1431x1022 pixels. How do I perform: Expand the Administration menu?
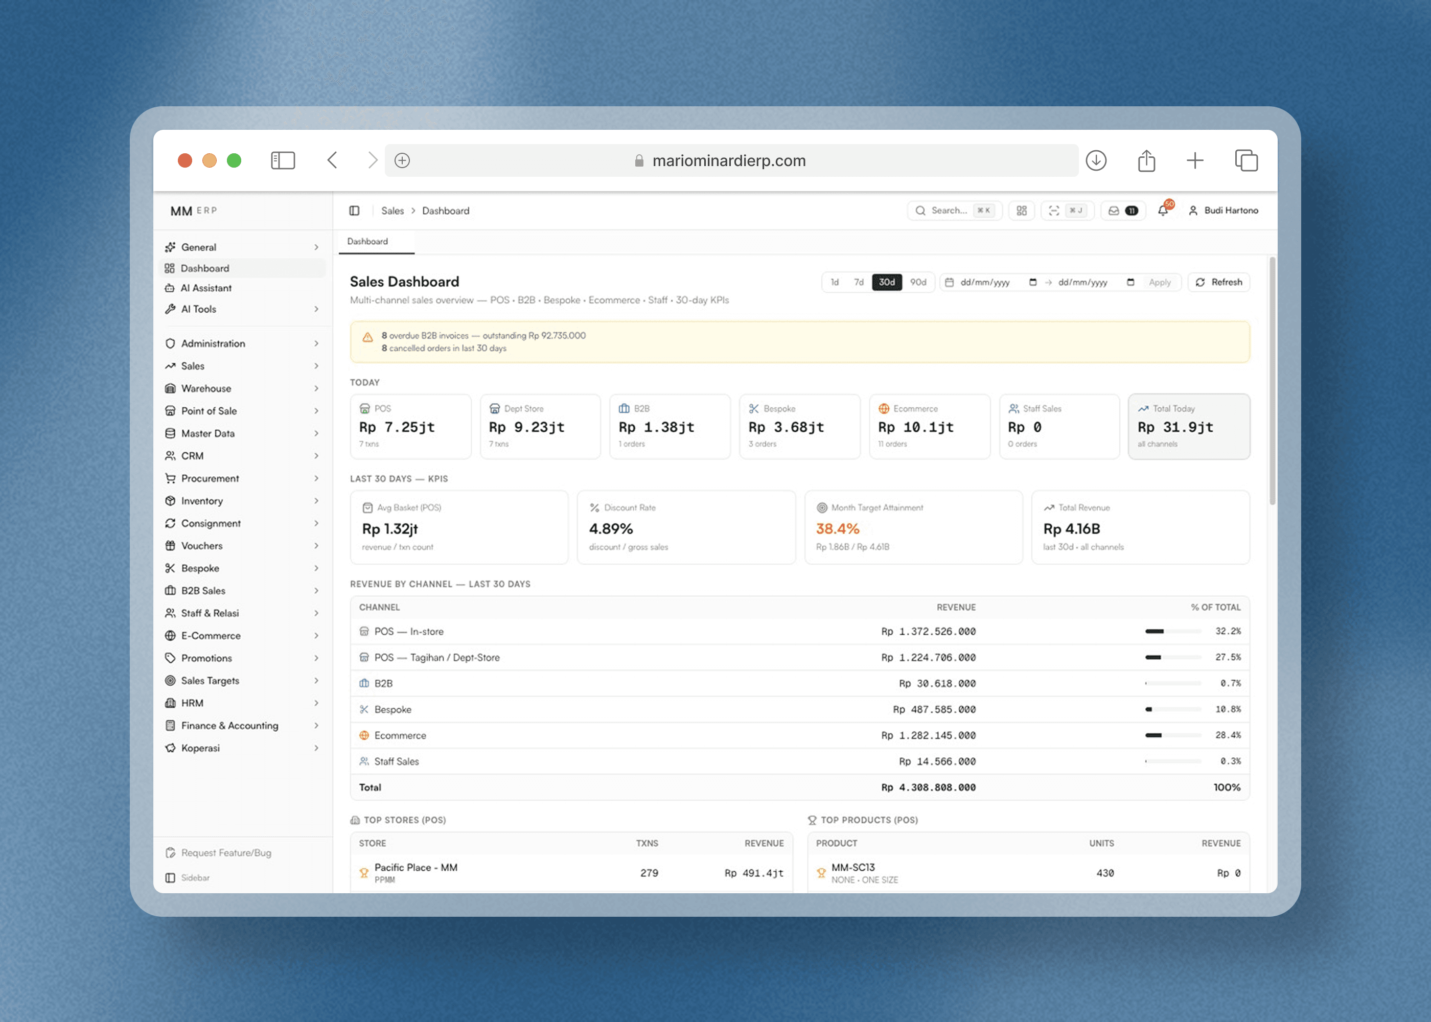click(243, 343)
